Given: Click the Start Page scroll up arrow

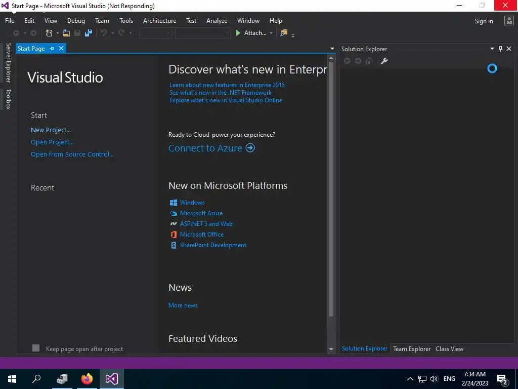Looking at the screenshot, I should coord(331,58).
